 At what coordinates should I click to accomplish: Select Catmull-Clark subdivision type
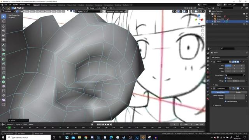pyautogui.click(x=220, y=92)
